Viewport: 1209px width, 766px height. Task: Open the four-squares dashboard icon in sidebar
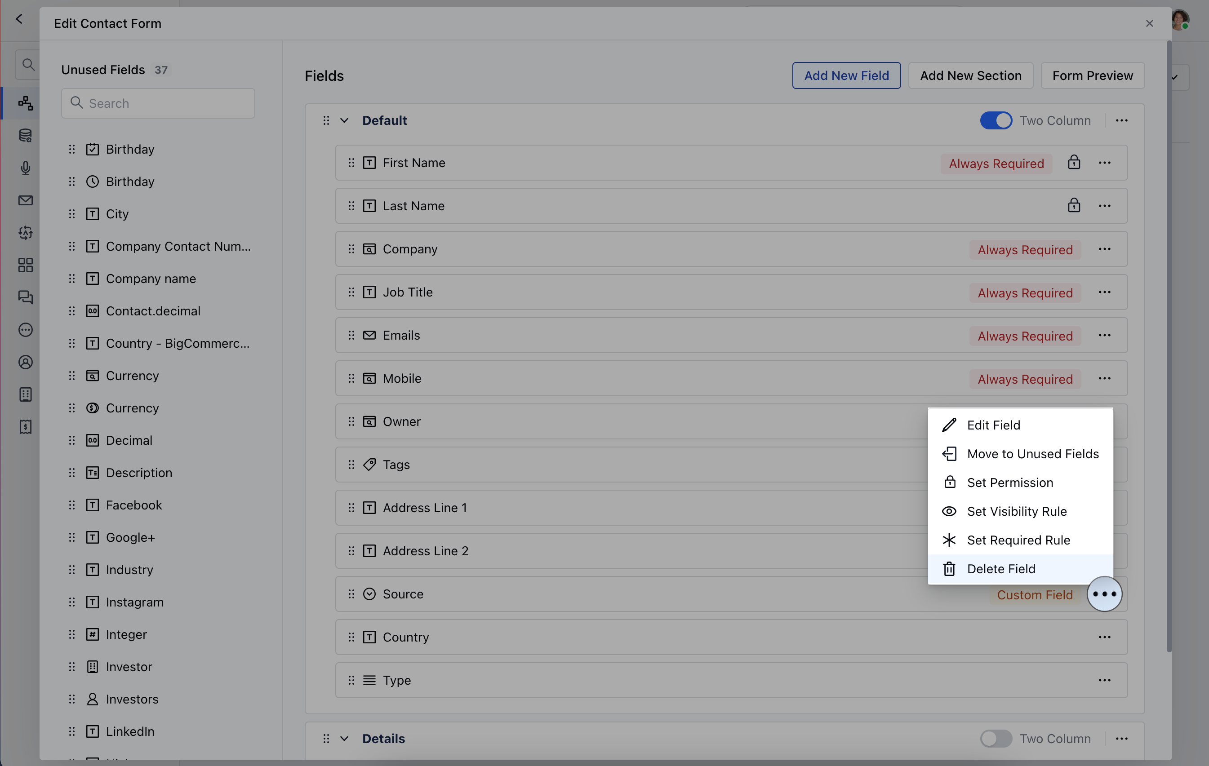point(25,265)
